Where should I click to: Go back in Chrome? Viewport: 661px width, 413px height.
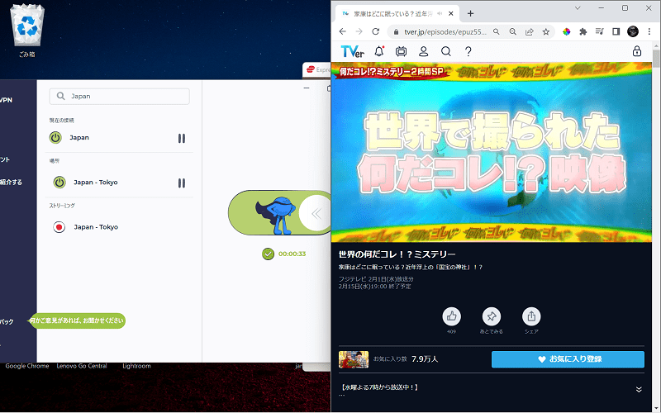click(343, 31)
